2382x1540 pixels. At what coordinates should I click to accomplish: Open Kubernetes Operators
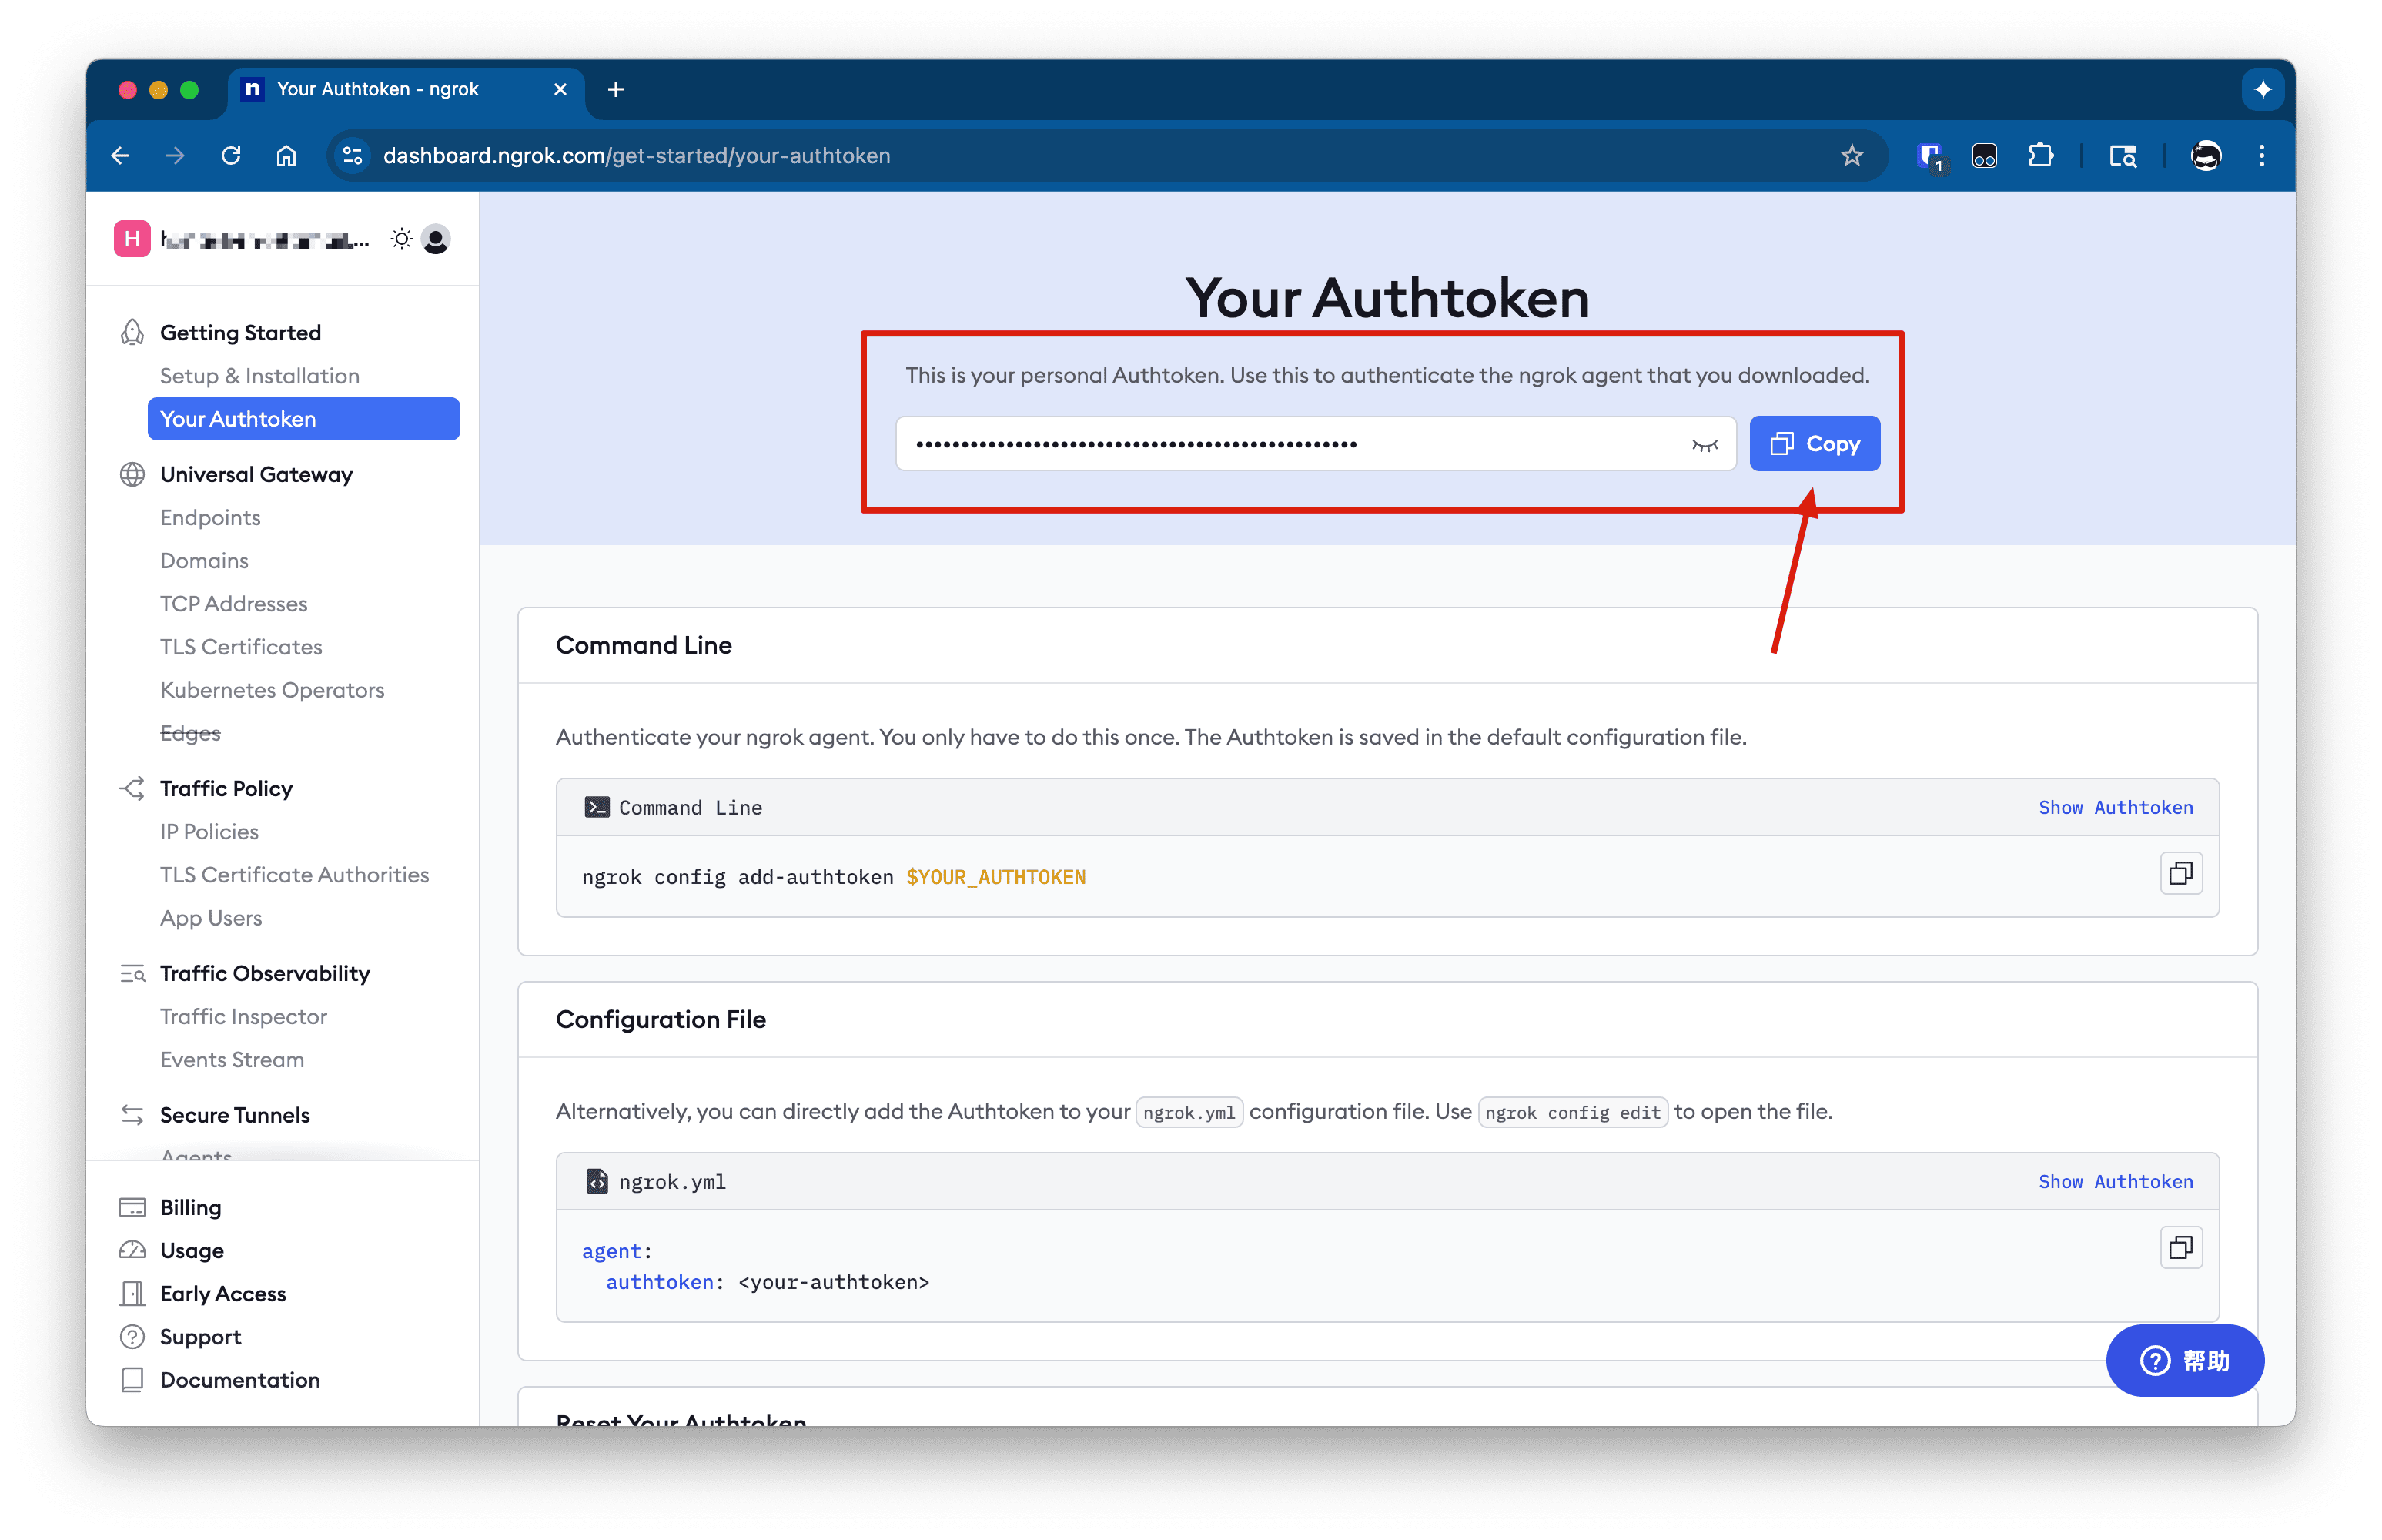click(x=272, y=690)
